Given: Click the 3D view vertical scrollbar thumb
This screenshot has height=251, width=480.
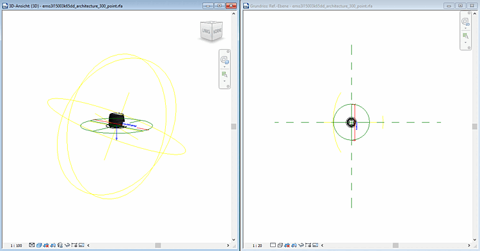Looking at the screenshot, I should pos(234,126).
